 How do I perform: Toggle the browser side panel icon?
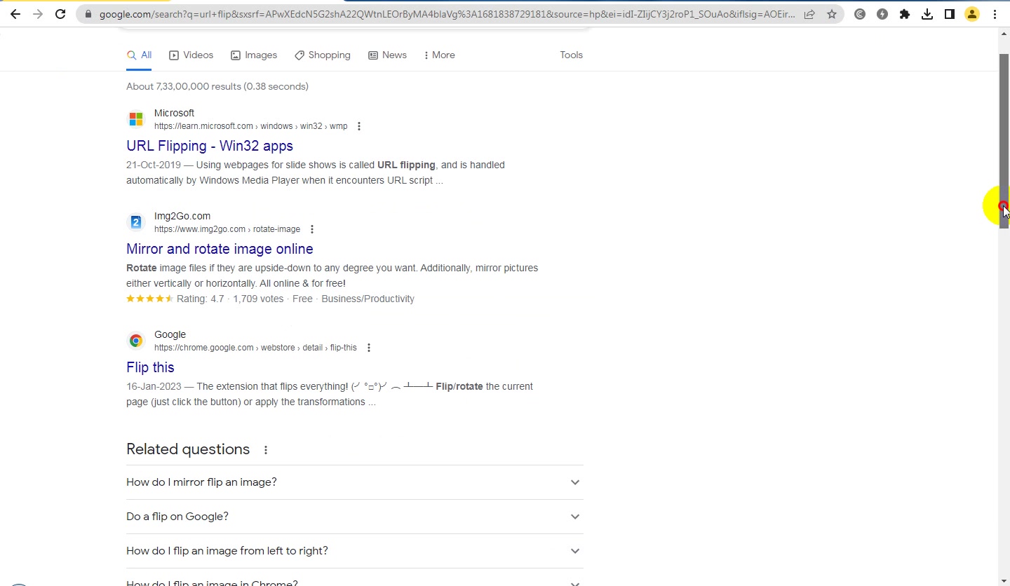point(950,14)
